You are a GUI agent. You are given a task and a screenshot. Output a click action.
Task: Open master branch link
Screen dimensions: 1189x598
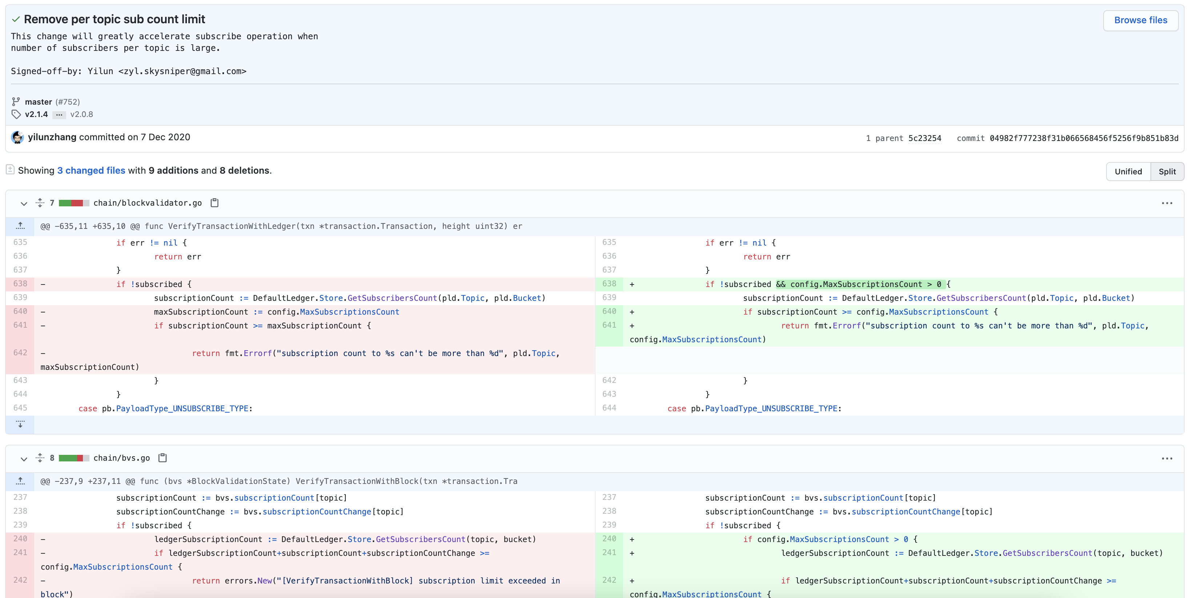click(x=38, y=102)
